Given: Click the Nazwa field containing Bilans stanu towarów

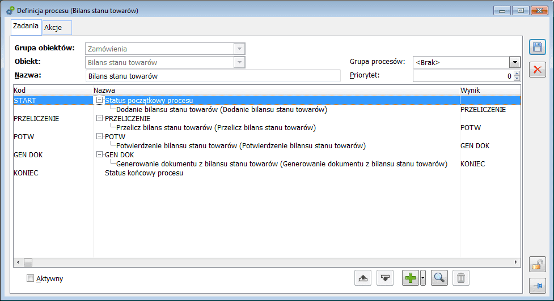Looking at the screenshot, I should [x=213, y=76].
